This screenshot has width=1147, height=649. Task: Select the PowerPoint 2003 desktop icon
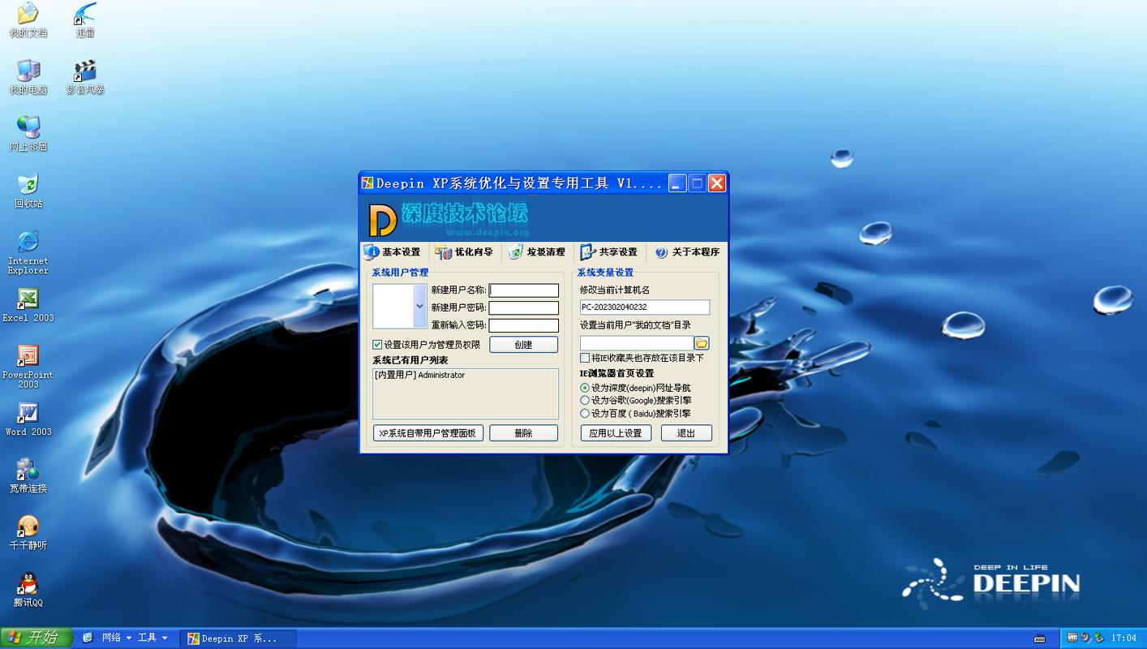[x=28, y=357]
